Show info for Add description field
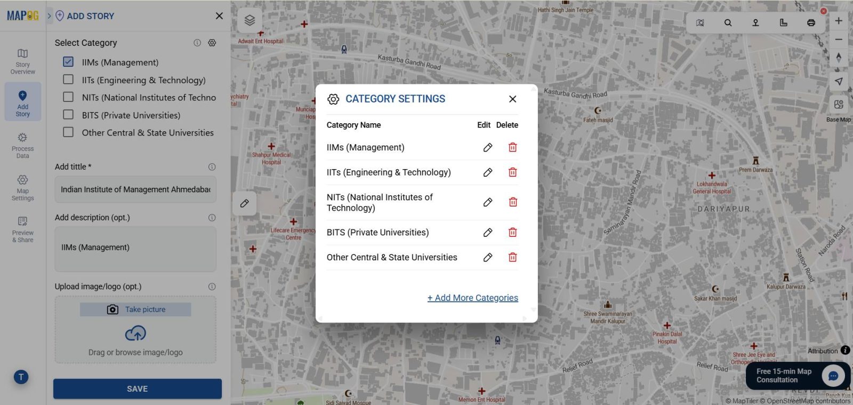 pos(212,218)
